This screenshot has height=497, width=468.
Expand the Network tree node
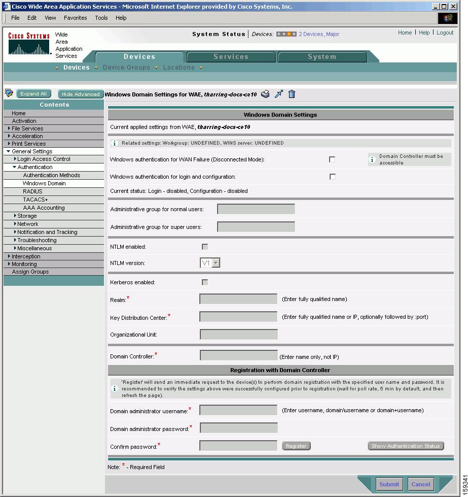pos(15,223)
